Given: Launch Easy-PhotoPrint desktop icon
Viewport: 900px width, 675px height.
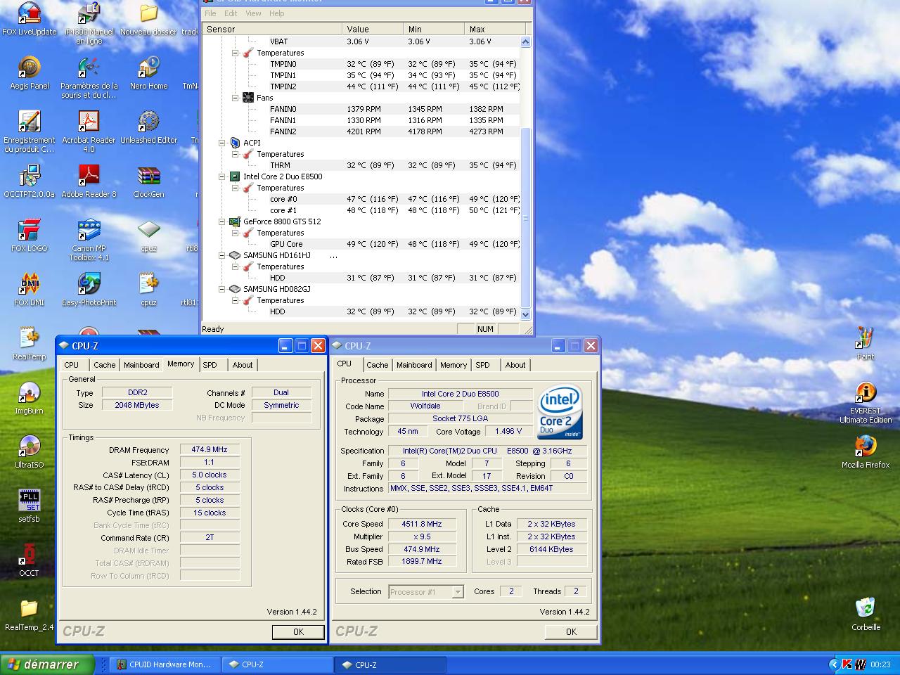Looking at the screenshot, I should coord(89,290).
